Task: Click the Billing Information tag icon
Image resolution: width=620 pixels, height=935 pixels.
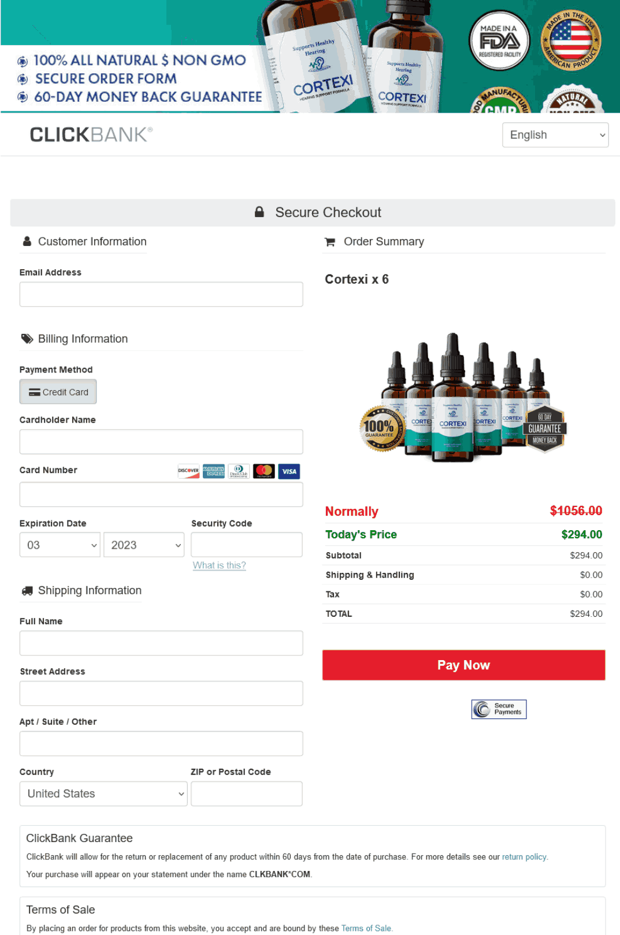Action: coord(27,339)
